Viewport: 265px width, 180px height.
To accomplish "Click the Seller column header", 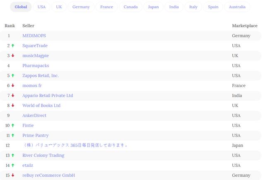I will (x=29, y=26).
